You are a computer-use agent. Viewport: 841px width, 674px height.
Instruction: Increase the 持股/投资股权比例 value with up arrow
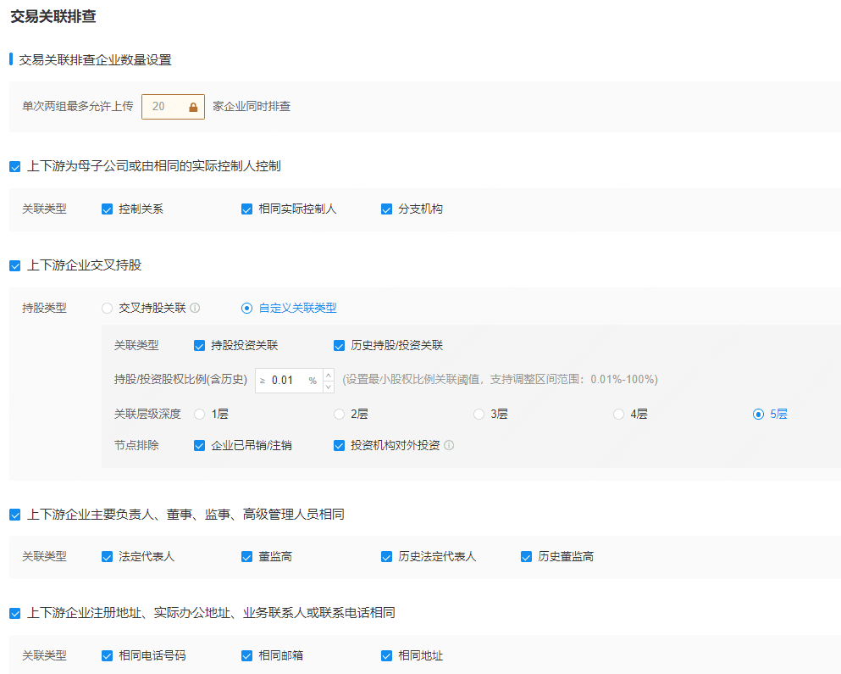pyautogui.click(x=329, y=375)
